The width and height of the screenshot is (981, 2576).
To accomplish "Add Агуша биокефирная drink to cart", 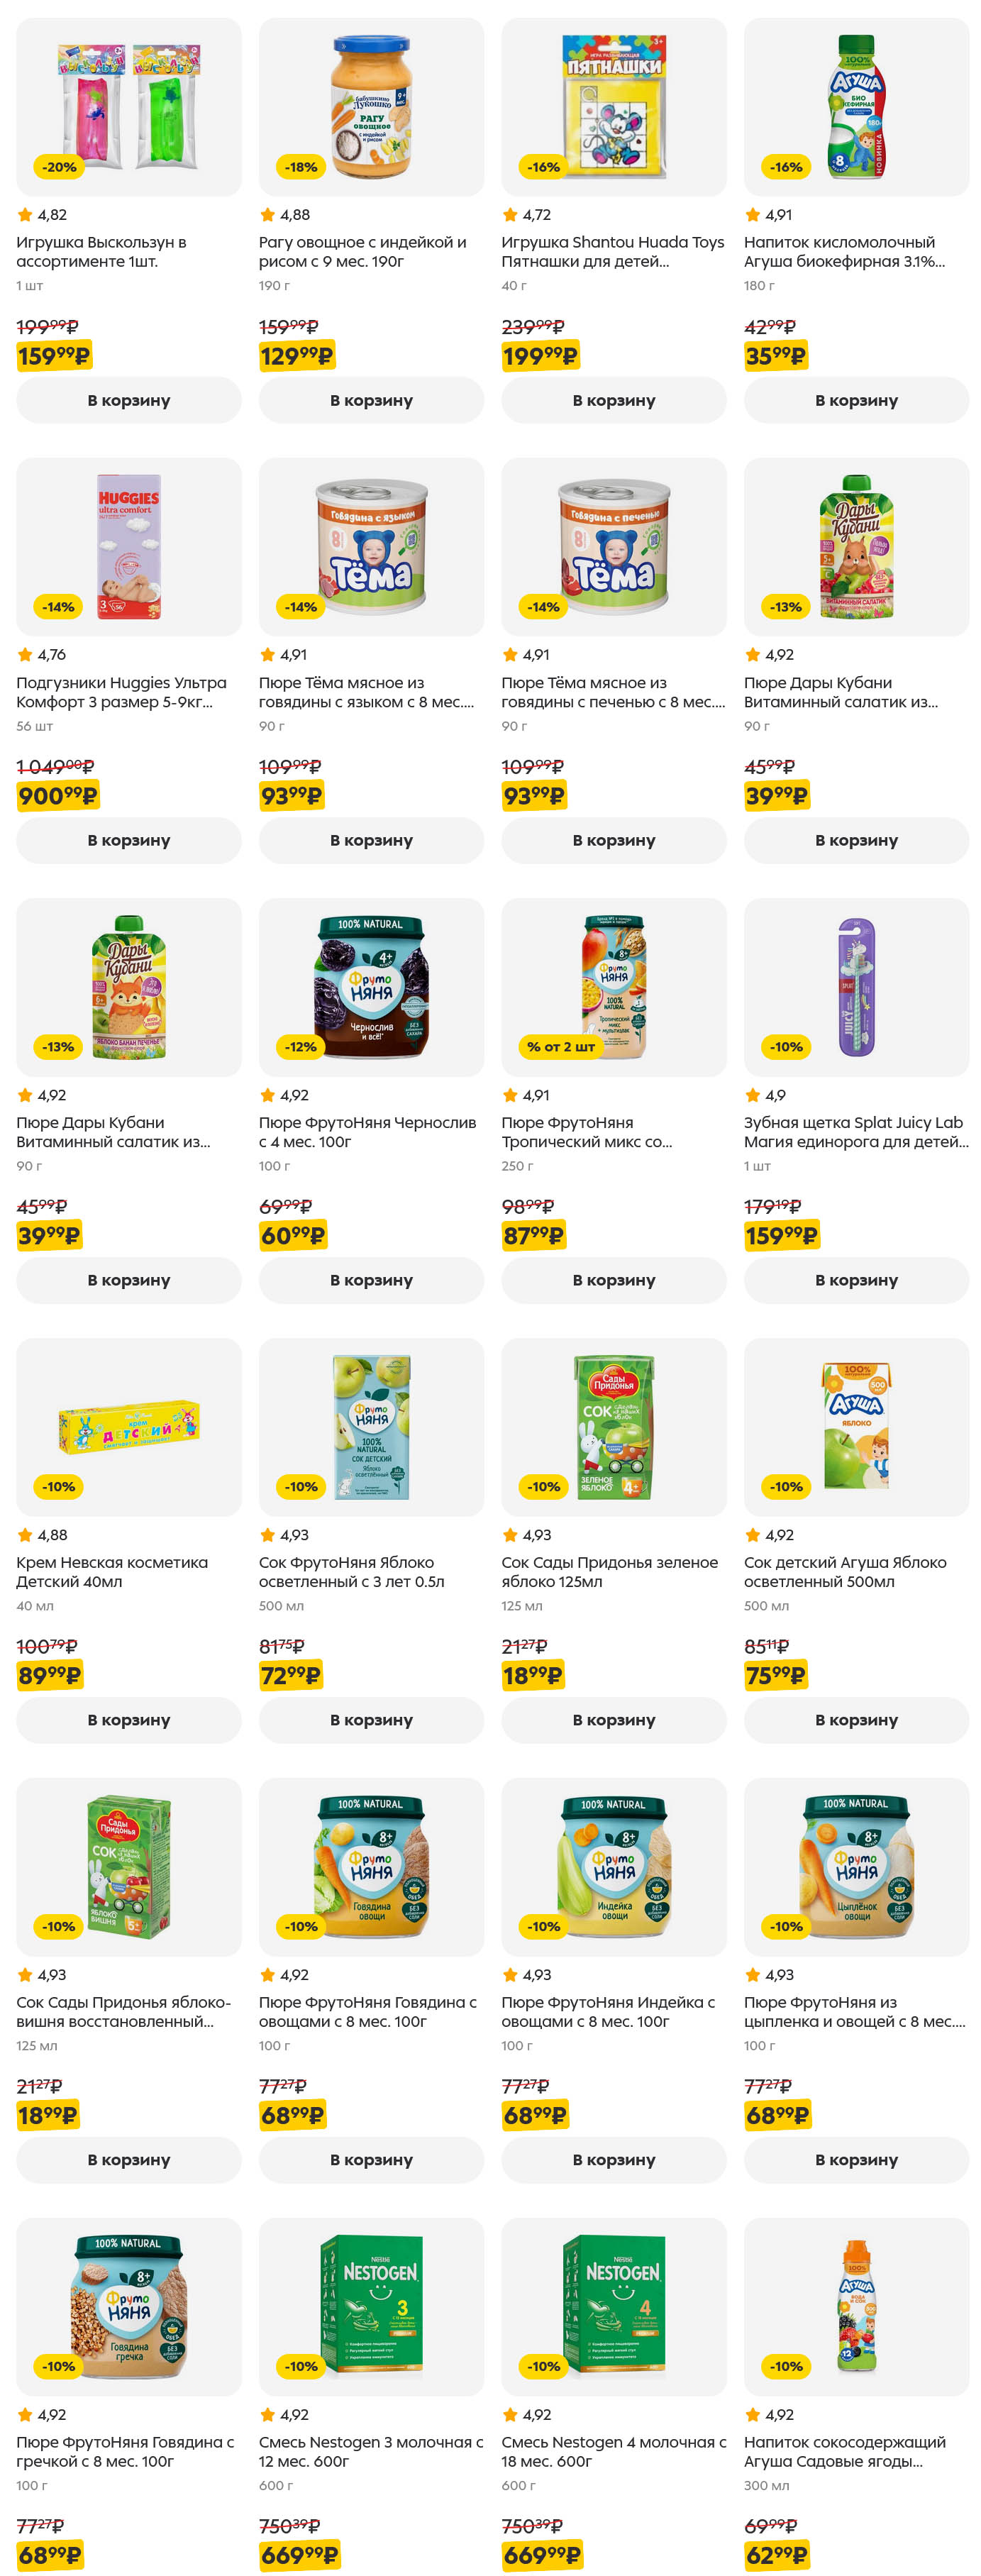I will pos(856,400).
